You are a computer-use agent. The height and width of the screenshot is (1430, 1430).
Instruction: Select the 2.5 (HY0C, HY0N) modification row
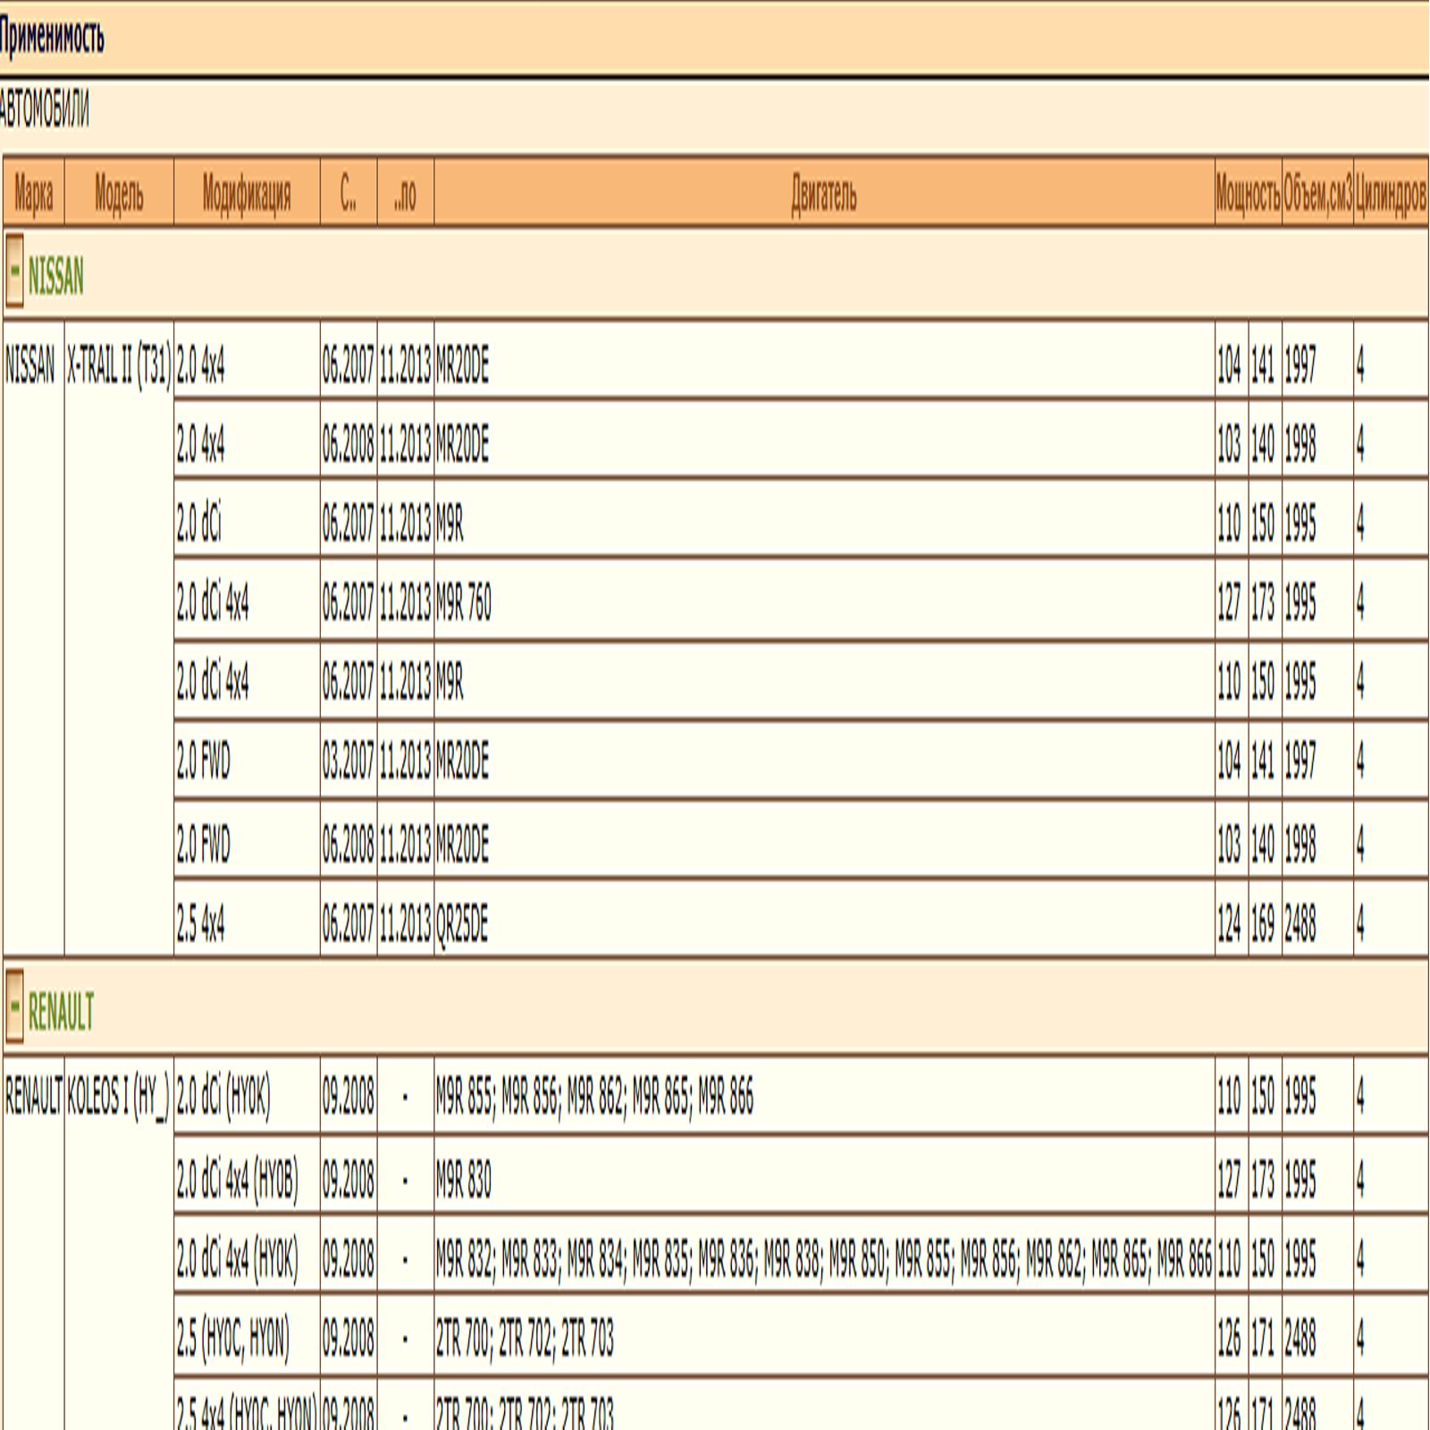coord(801,1338)
